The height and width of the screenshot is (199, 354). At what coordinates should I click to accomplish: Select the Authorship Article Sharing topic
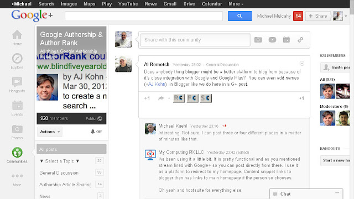65,185
